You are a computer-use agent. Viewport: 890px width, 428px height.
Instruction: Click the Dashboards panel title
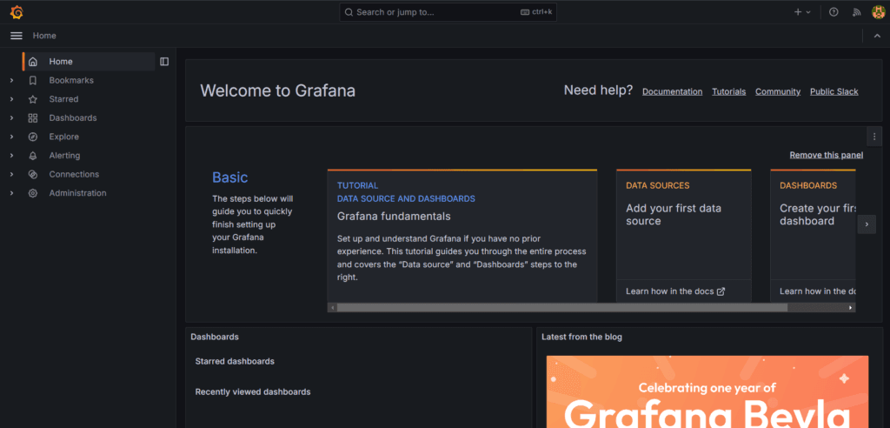pyautogui.click(x=215, y=337)
